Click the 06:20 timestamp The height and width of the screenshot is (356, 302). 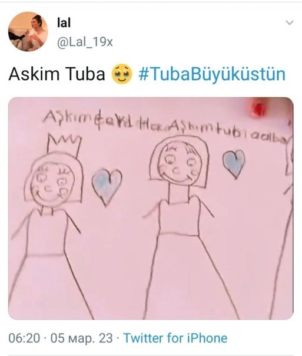click(x=24, y=338)
